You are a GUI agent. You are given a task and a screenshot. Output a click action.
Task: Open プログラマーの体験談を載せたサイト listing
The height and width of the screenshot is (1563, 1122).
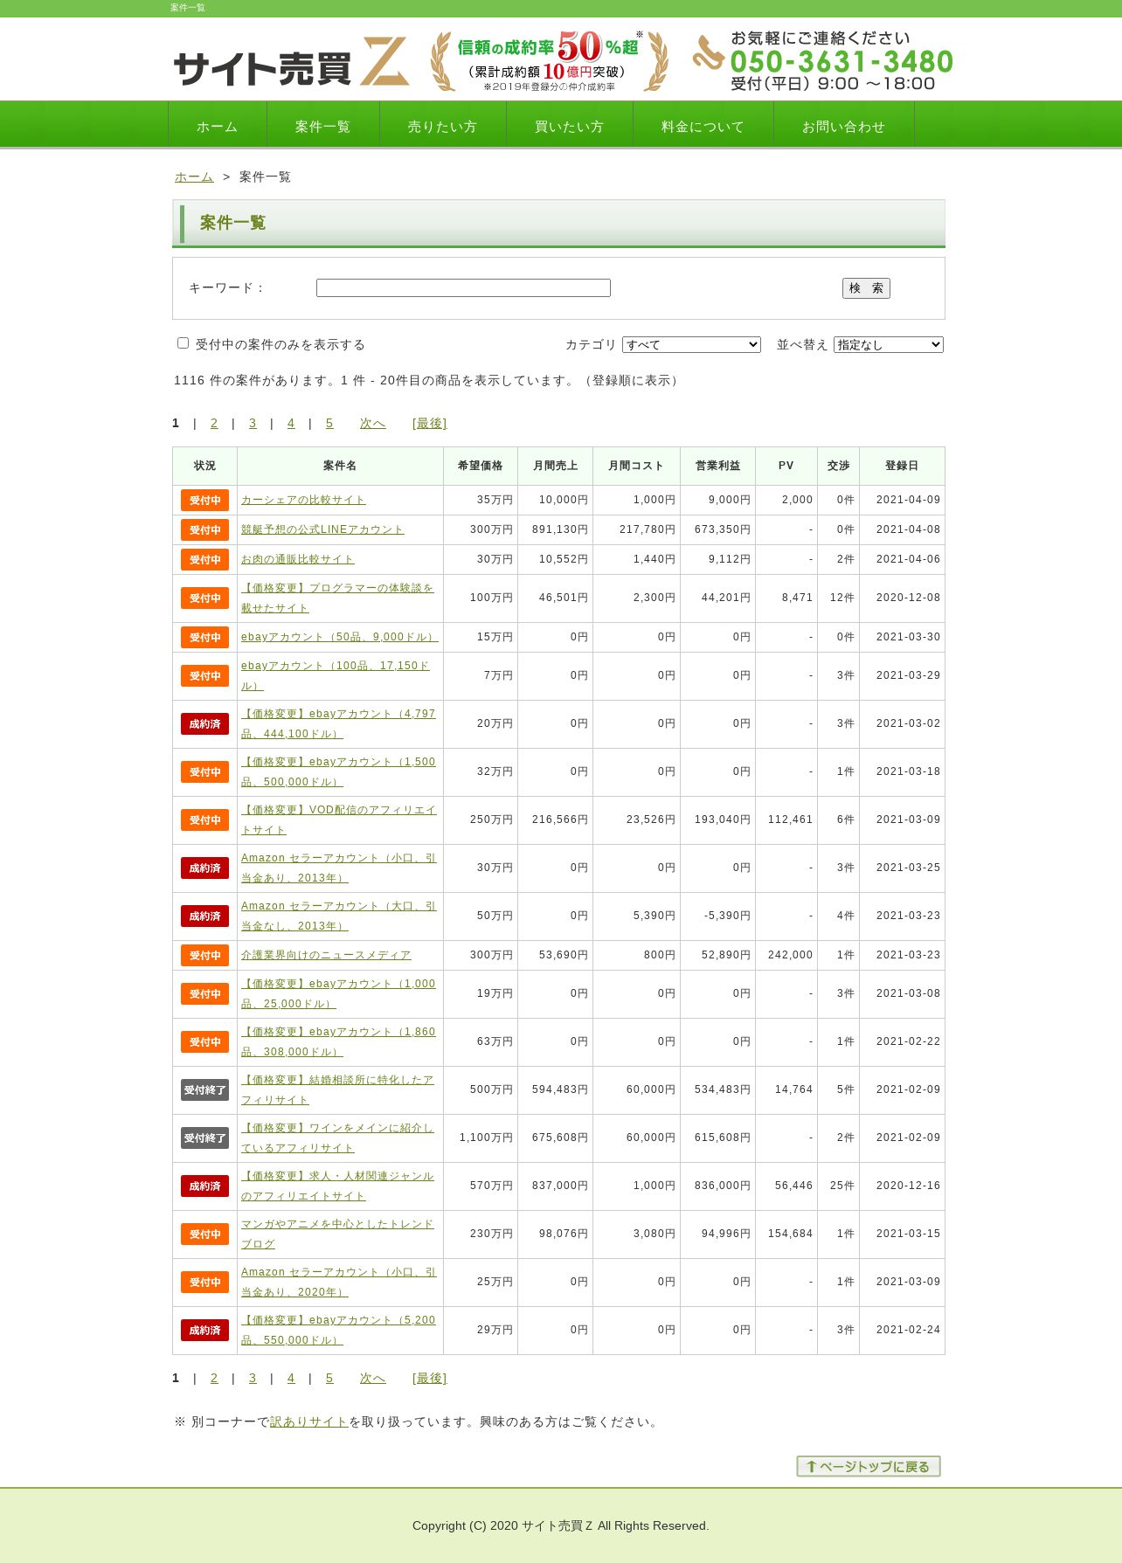tap(338, 598)
